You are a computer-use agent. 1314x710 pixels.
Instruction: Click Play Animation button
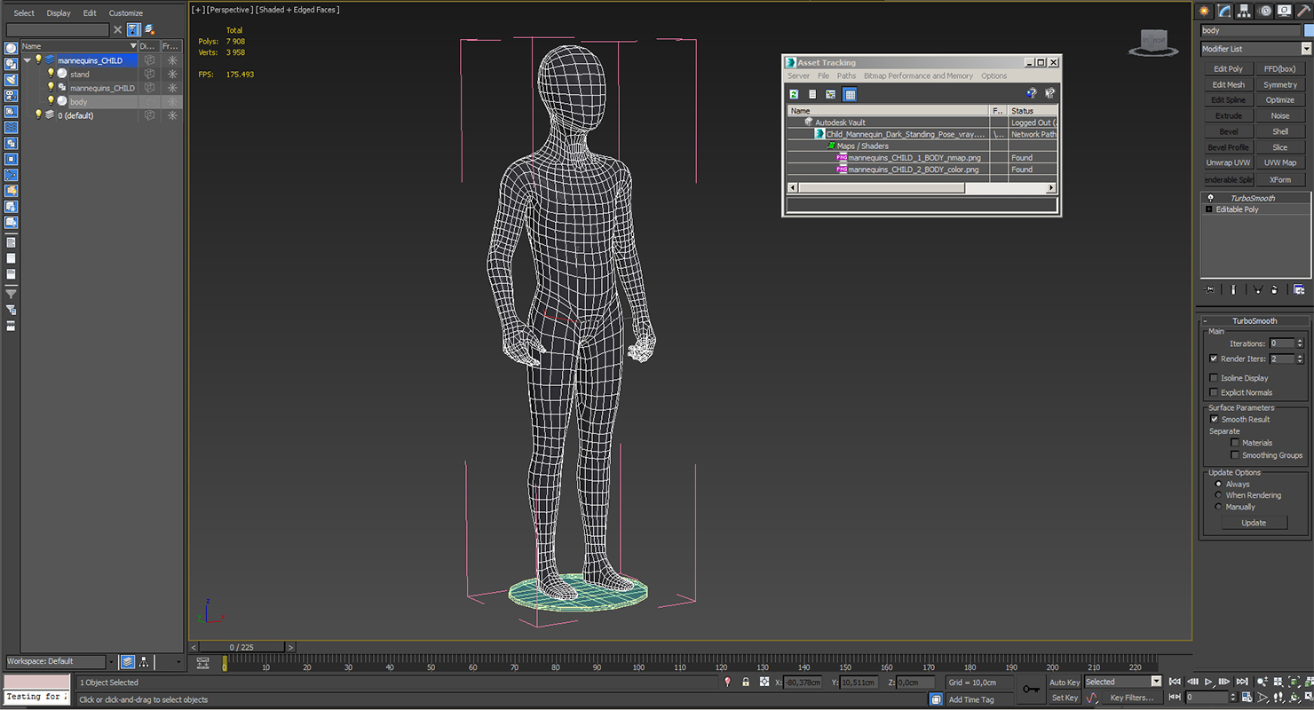1208,682
